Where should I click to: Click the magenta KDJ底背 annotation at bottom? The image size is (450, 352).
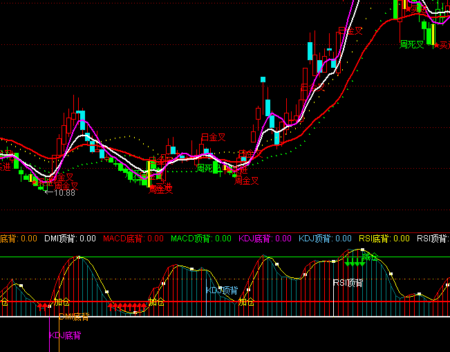[65, 335]
